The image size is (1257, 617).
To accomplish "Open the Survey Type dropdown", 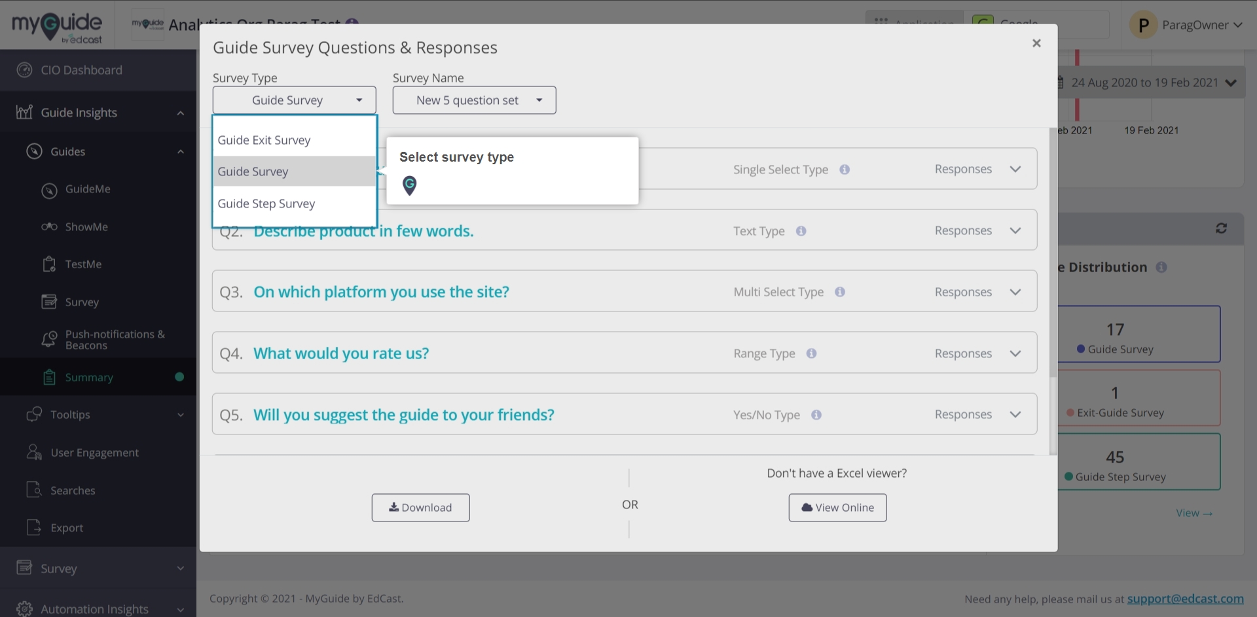I will click(295, 100).
